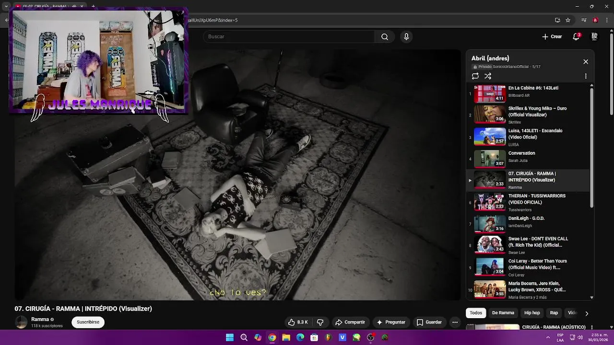Image resolution: width=614 pixels, height=345 pixels.
Task: Bookmark this page with star icon
Action: (568, 20)
